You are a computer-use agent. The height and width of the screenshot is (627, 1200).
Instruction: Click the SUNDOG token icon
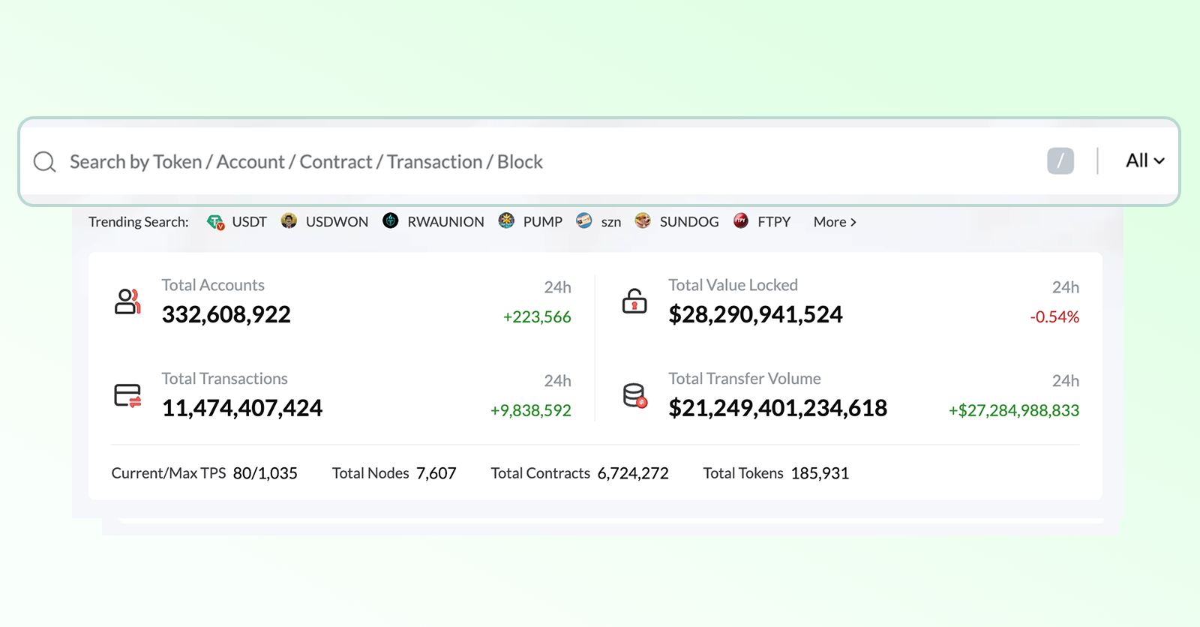click(643, 221)
